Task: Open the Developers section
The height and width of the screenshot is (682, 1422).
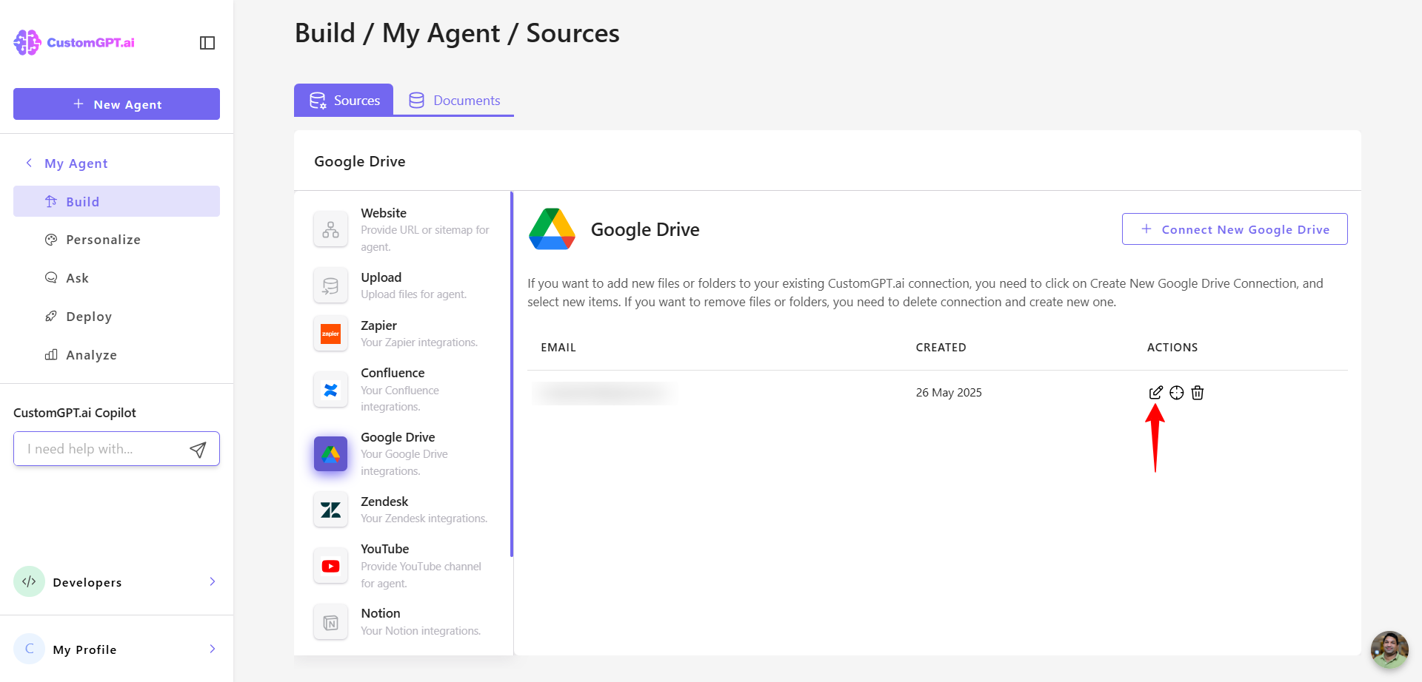Action: [x=116, y=581]
